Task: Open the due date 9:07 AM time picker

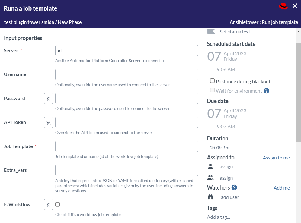Action: [x=226, y=127]
